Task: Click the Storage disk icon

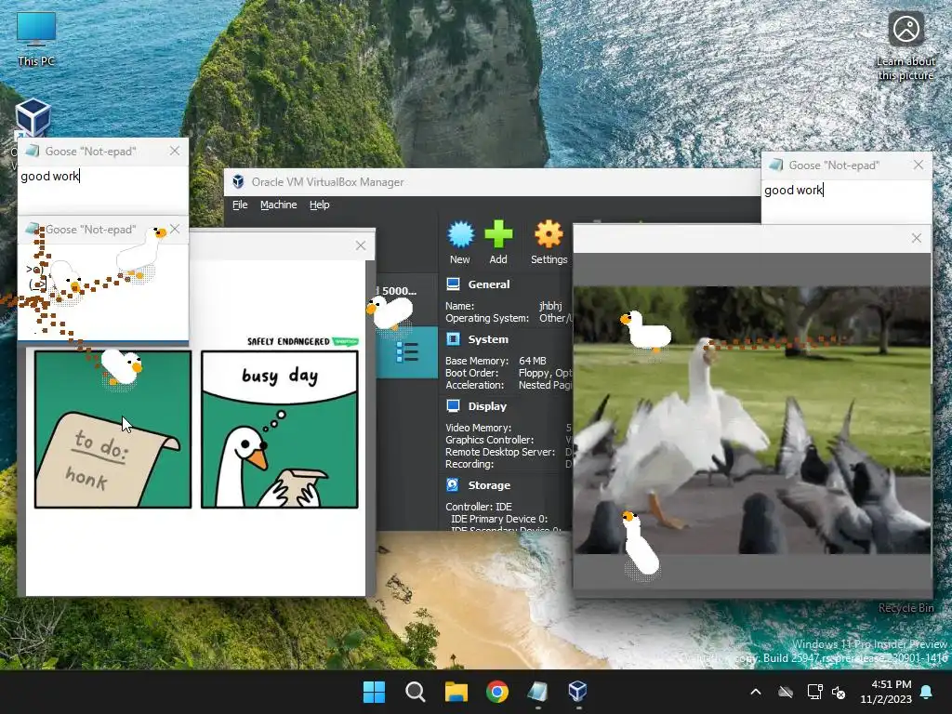Action: [x=453, y=484]
